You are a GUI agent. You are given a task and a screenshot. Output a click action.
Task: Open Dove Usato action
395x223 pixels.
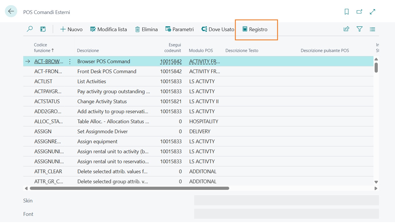point(218,29)
